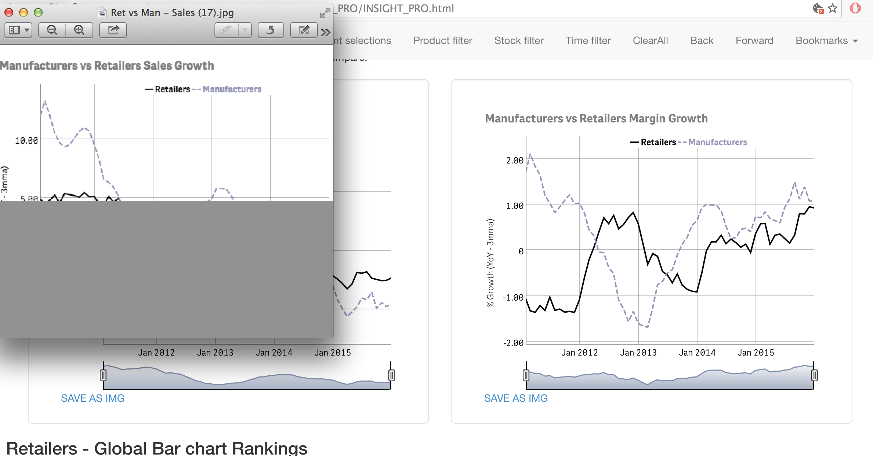This screenshot has width=873, height=456.
Task: Zoom out in Preview toolbar
Action: coord(52,30)
